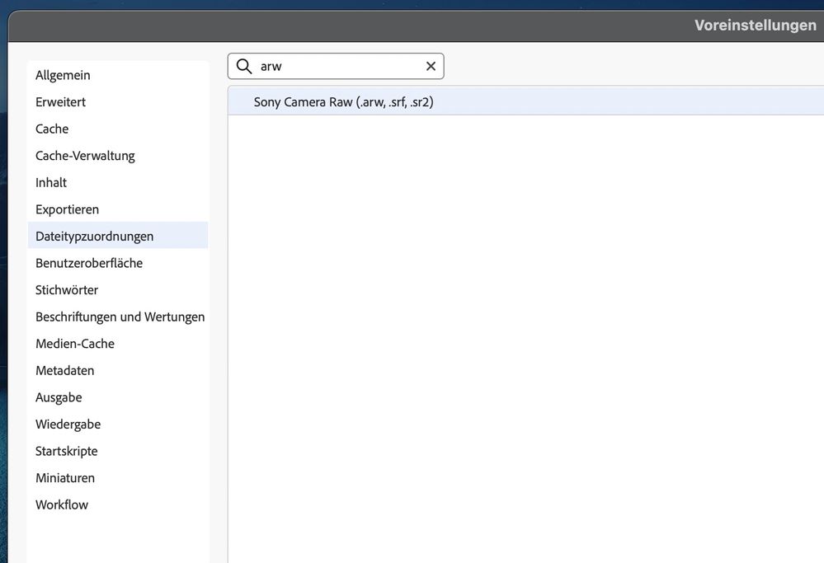The image size is (824, 563).
Task: Click the arw search text field
Action: [x=338, y=66]
